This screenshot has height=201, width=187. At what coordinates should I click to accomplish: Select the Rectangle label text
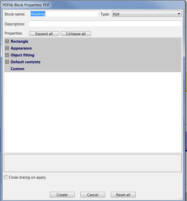click(20, 41)
